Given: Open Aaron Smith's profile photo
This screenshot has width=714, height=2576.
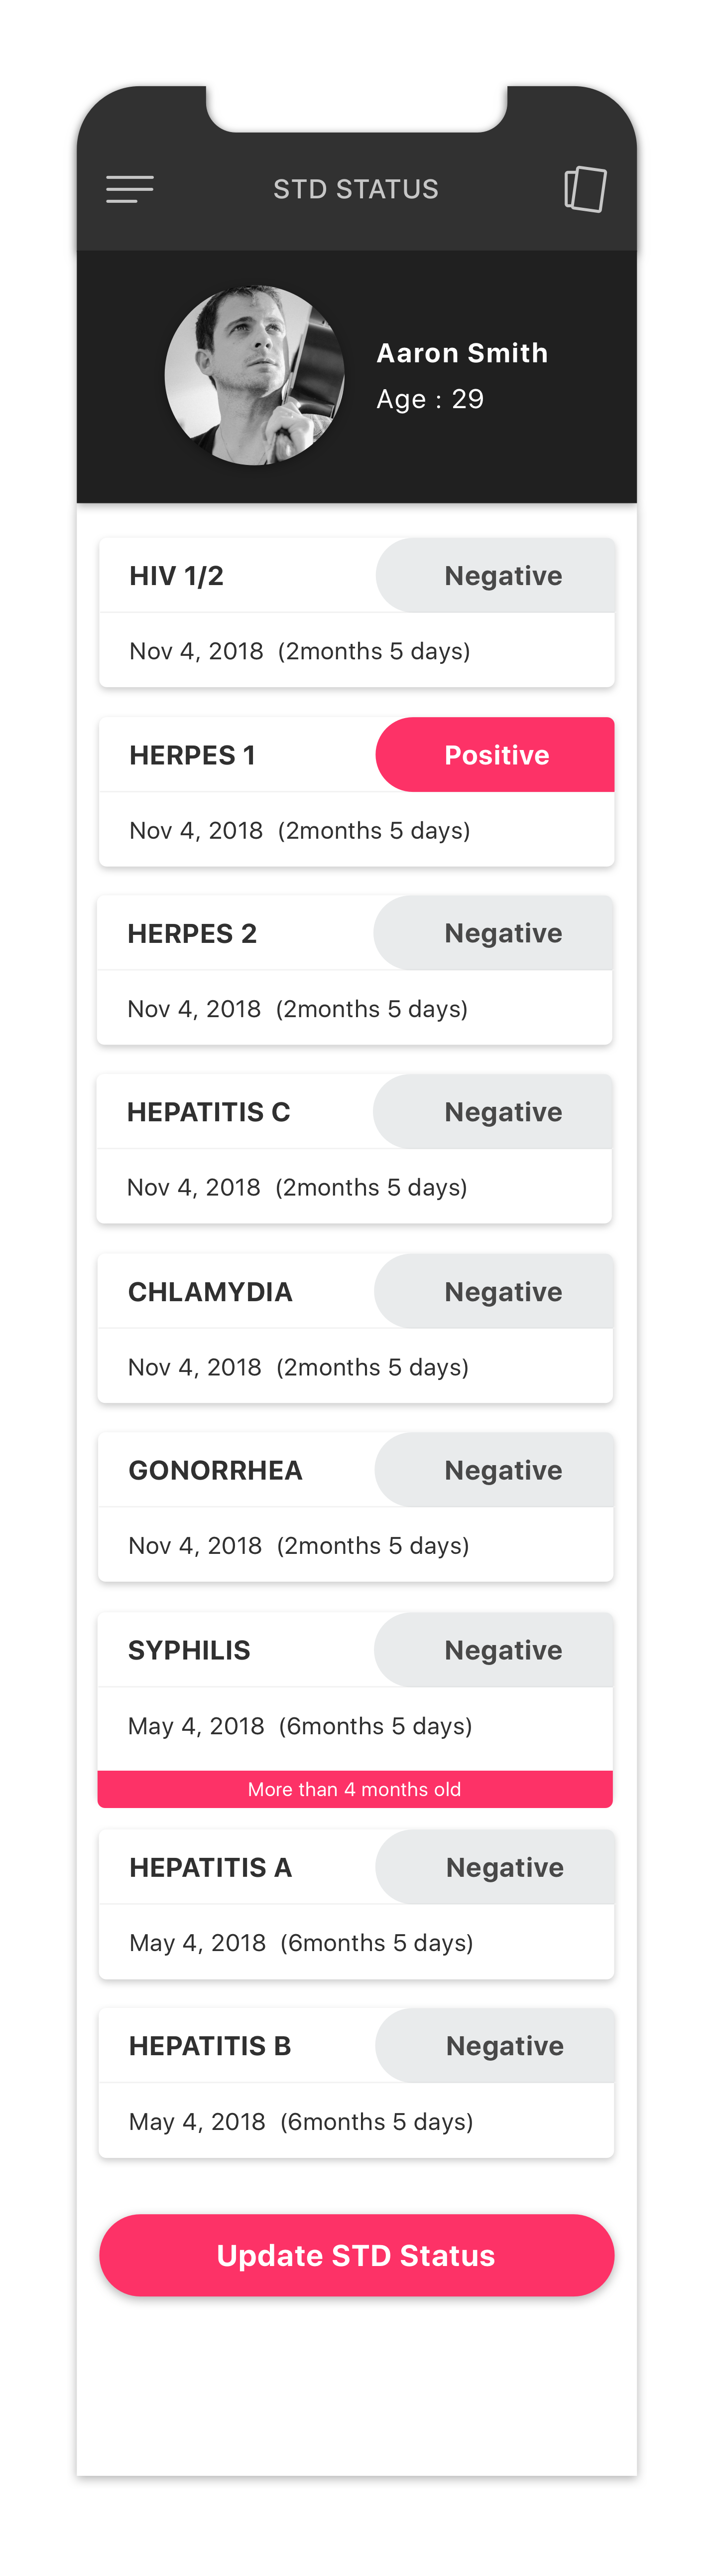Looking at the screenshot, I should [x=254, y=375].
